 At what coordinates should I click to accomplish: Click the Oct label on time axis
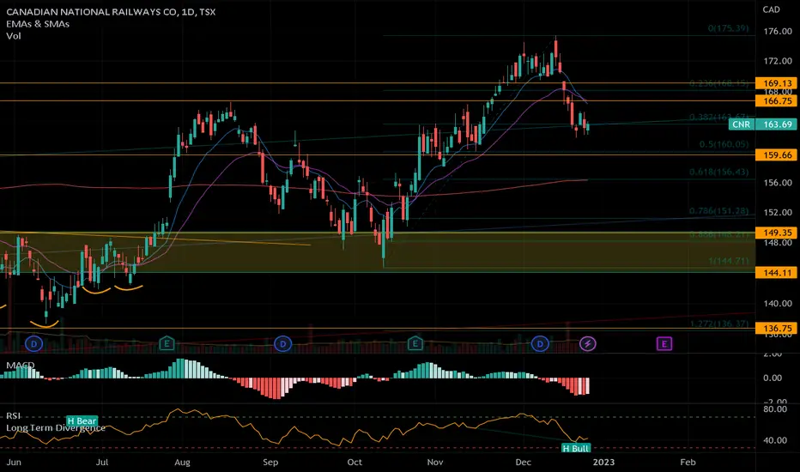pyautogui.click(x=355, y=463)
